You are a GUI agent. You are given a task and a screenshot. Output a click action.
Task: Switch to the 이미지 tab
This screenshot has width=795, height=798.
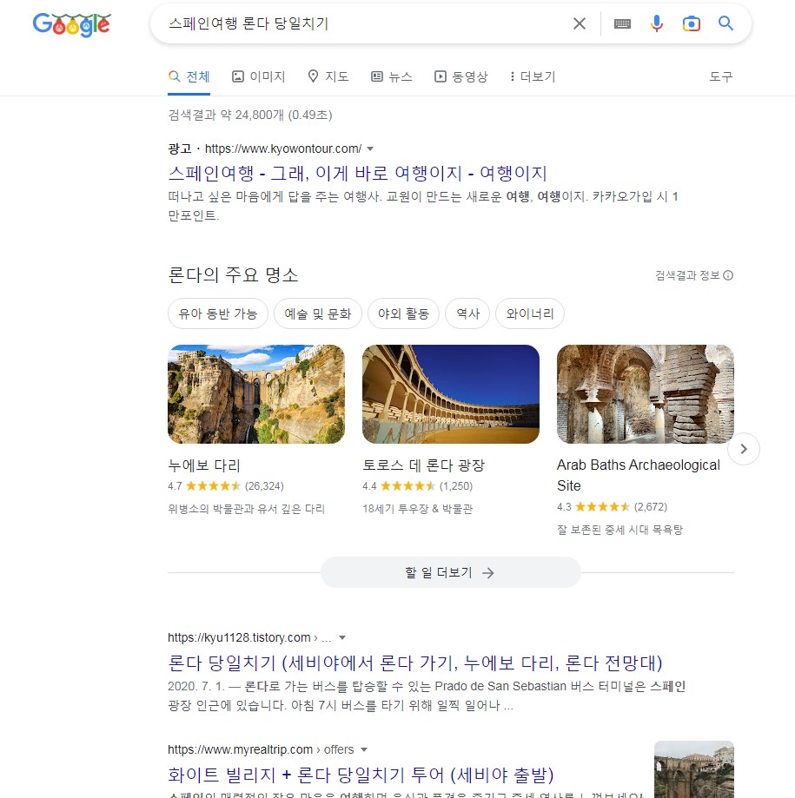(258, 76)
